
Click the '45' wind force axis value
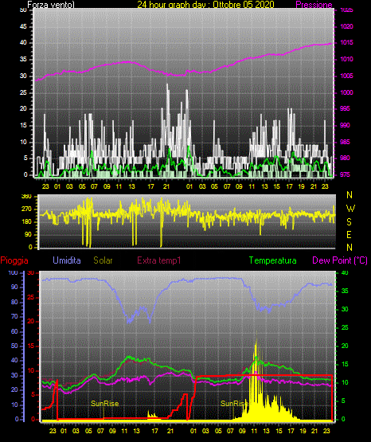point(23,27)
